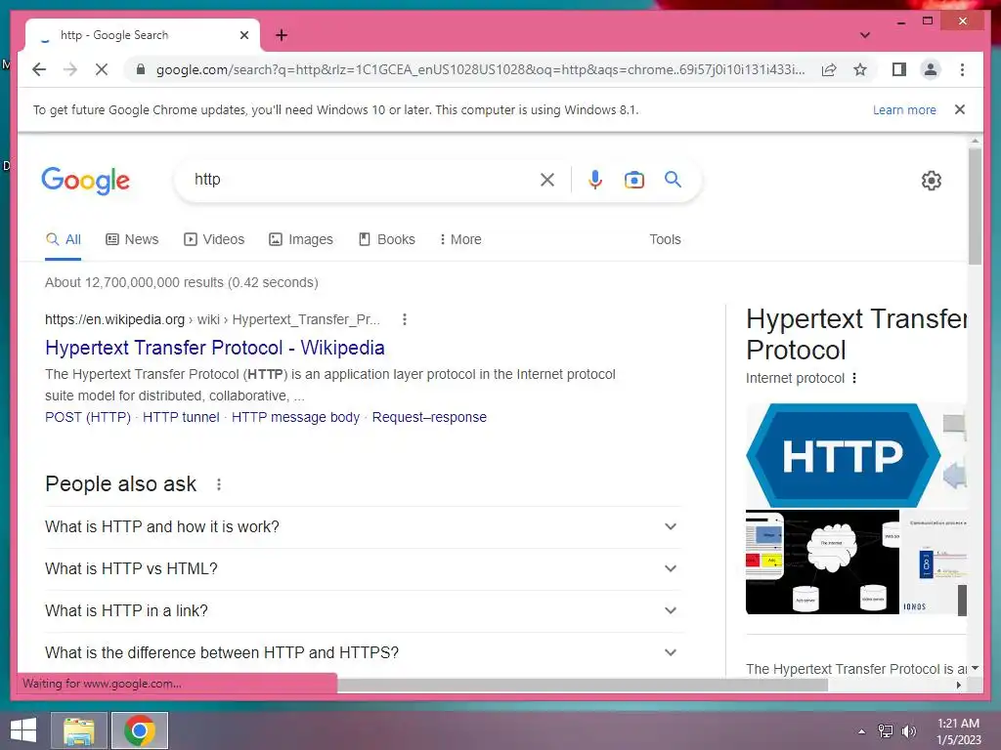1001x750 pixels.
Task: Open the Chrome profile avatar
Action: point(931,69)
